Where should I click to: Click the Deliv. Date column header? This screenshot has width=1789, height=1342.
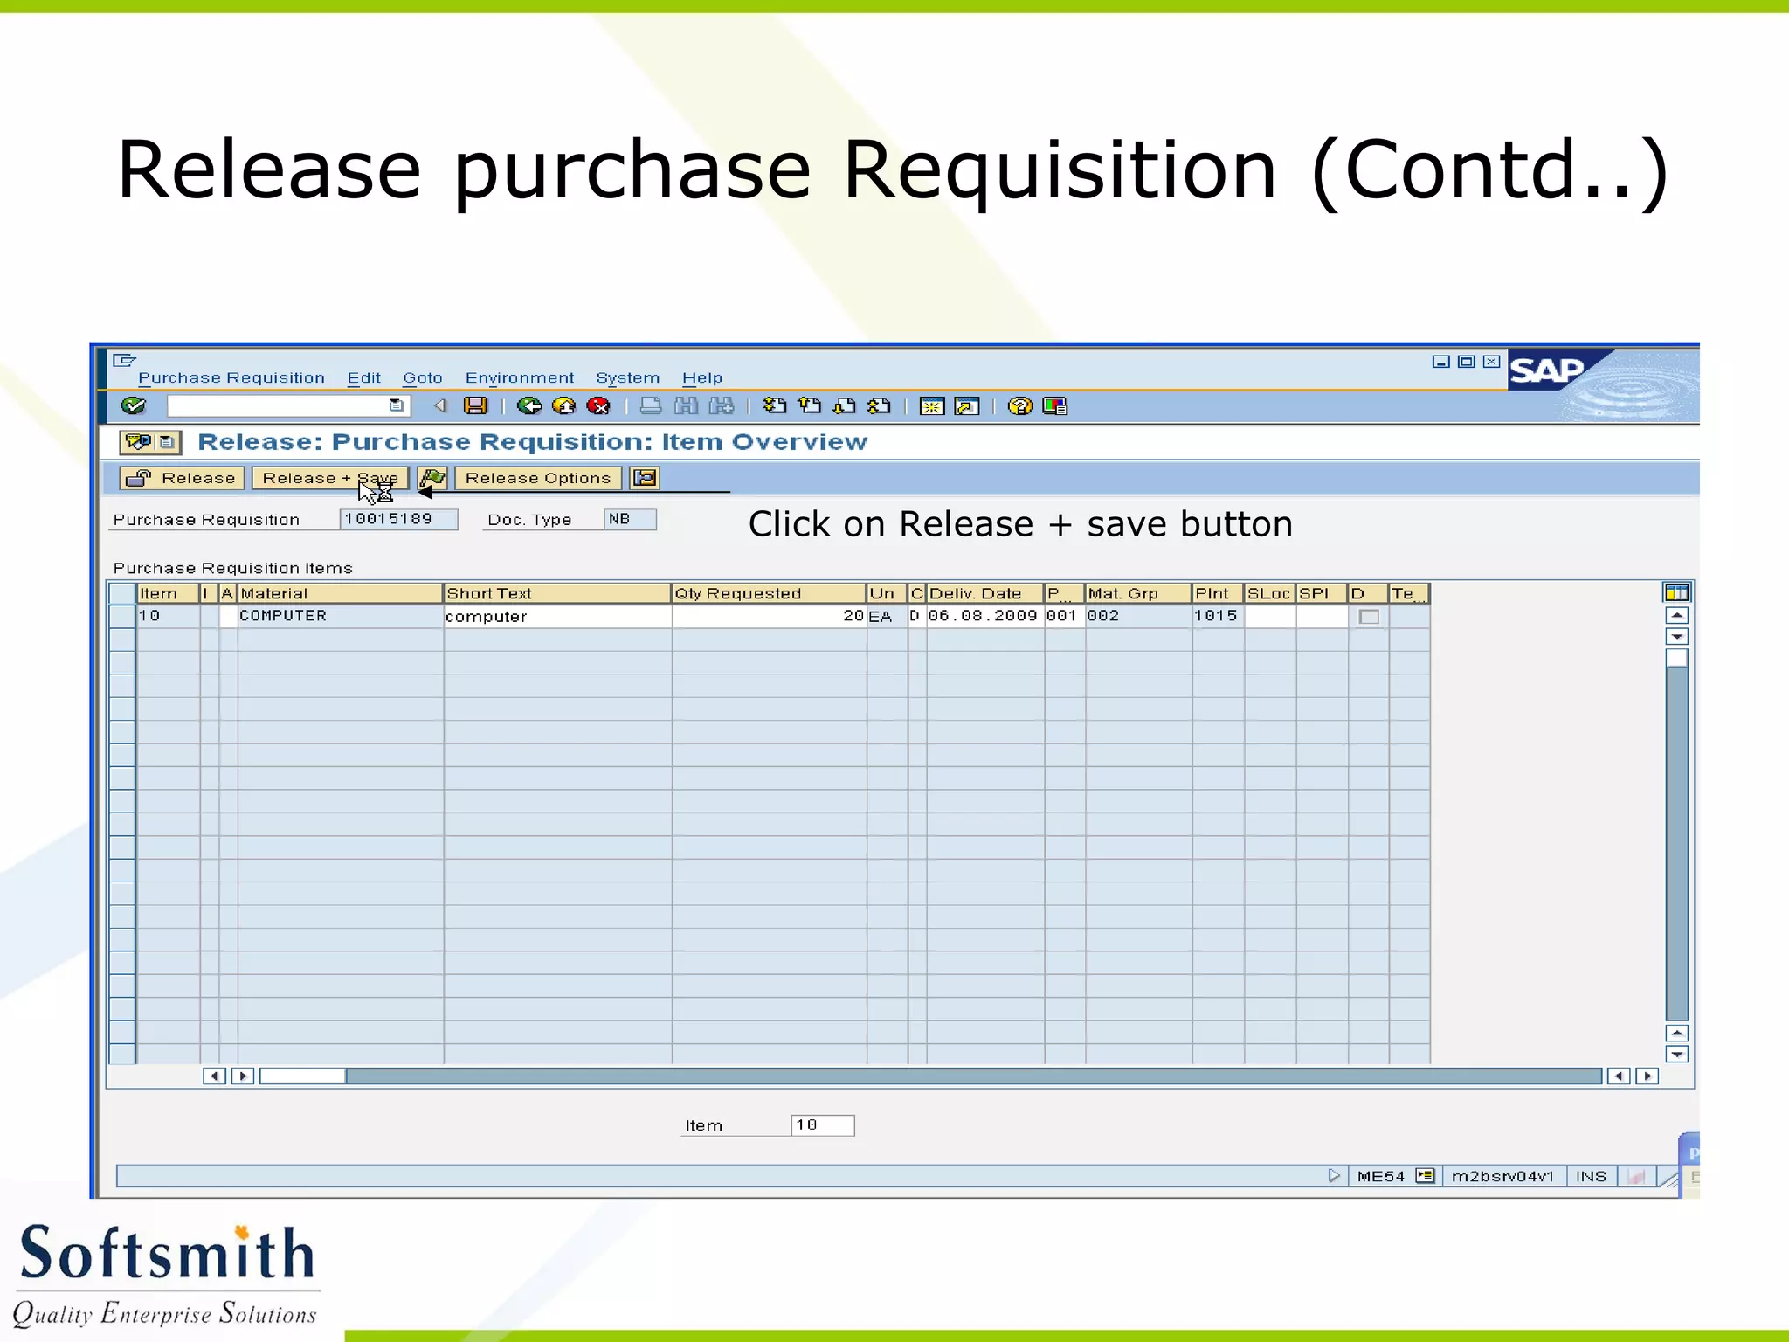point(984,594)
